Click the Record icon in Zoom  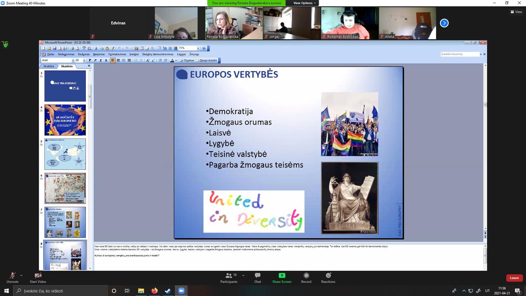click(x=306, y=277)
